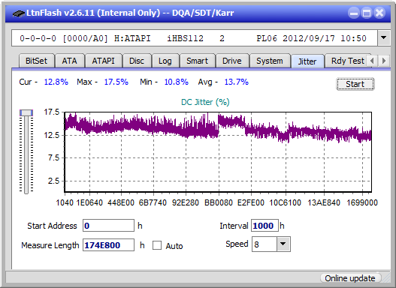
Task: Select the Smart tab
Action: click(197, 61)
